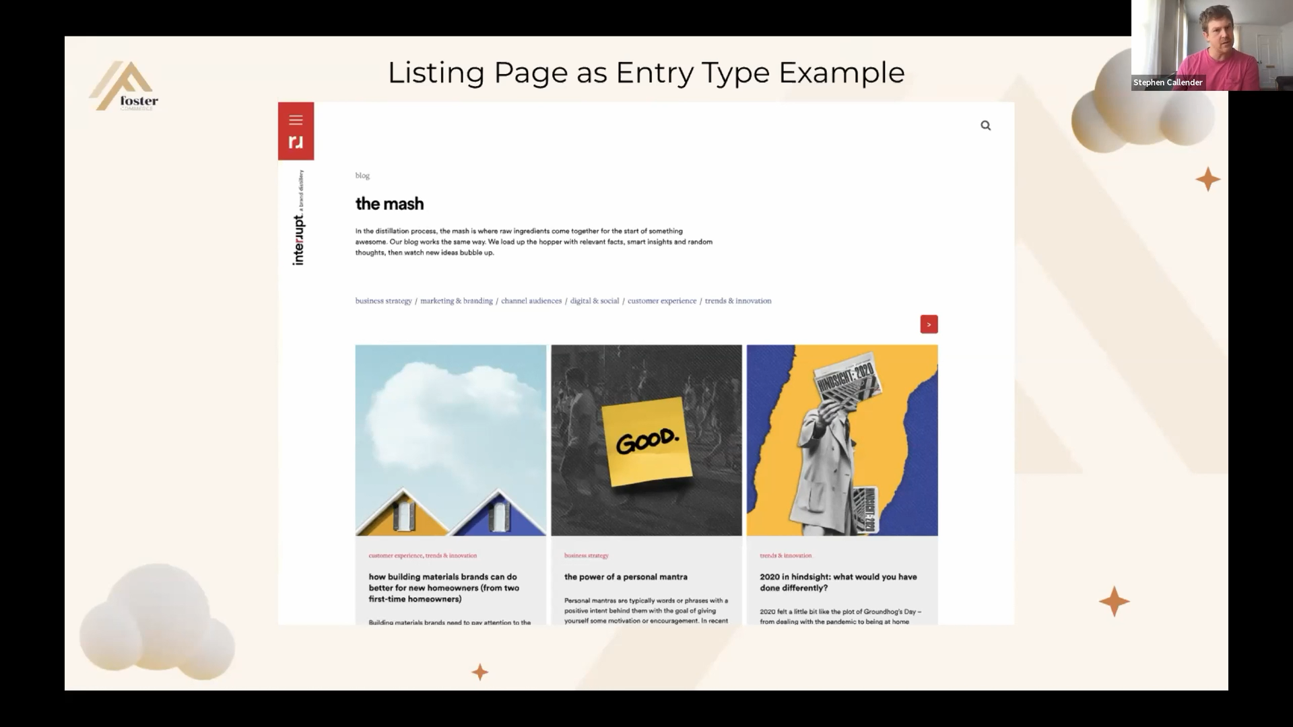Filter by business strategy category
Viewport: 1293px width, 727px height.
383,301
